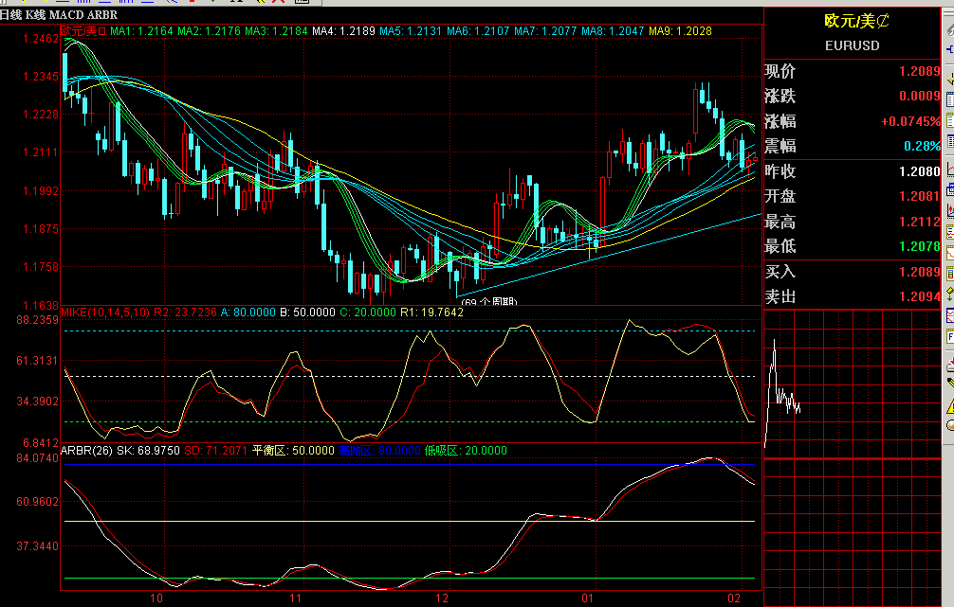This screenshot has width=954, height=607.
Task: Click the red 欧元/美 label in main chart legend
Action: (x=83, y=31)
